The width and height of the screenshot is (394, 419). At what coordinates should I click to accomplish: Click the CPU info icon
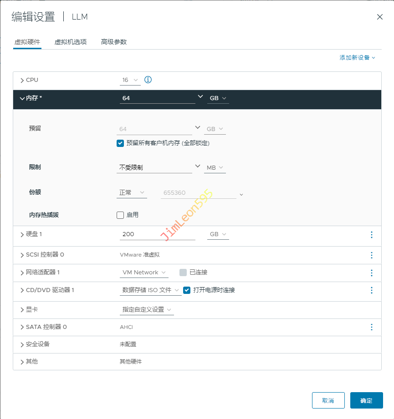point(148,80)
